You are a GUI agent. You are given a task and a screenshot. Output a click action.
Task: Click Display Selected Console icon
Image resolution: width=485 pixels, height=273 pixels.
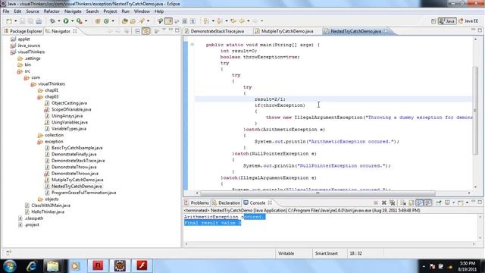coord(447,202)
